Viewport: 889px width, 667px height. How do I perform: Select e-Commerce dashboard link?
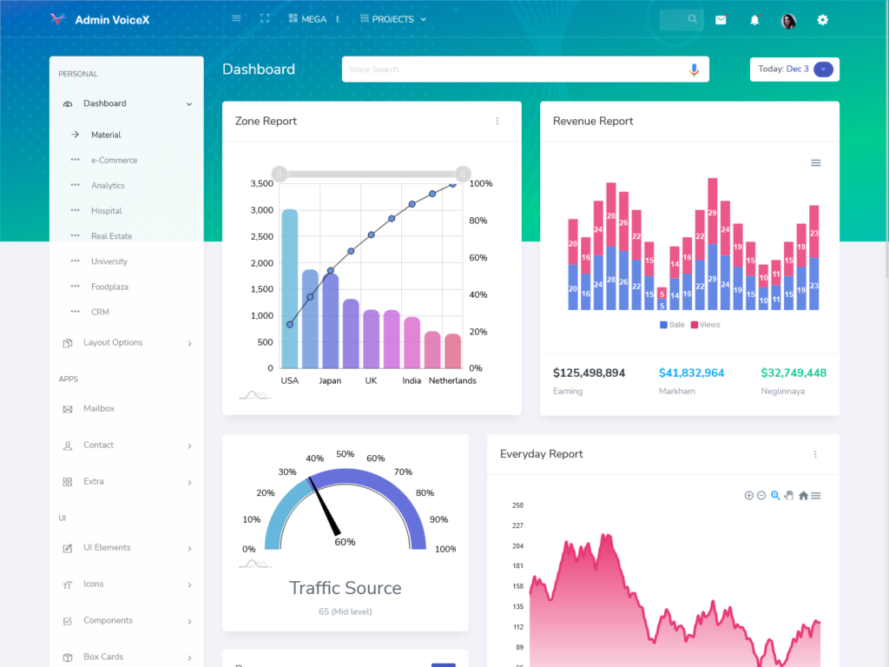pos(114,160)
